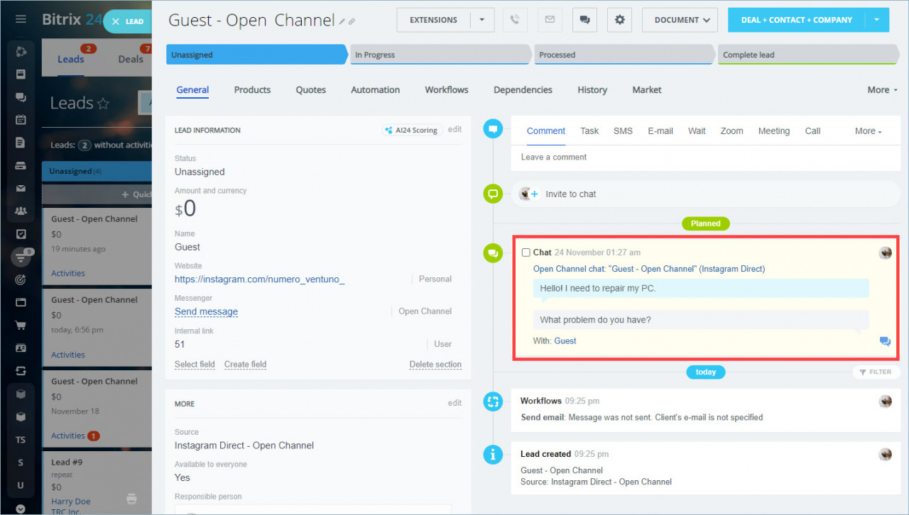Click the Lead created info icon
Screen dimensions: 909x515
tap(493, 455)
